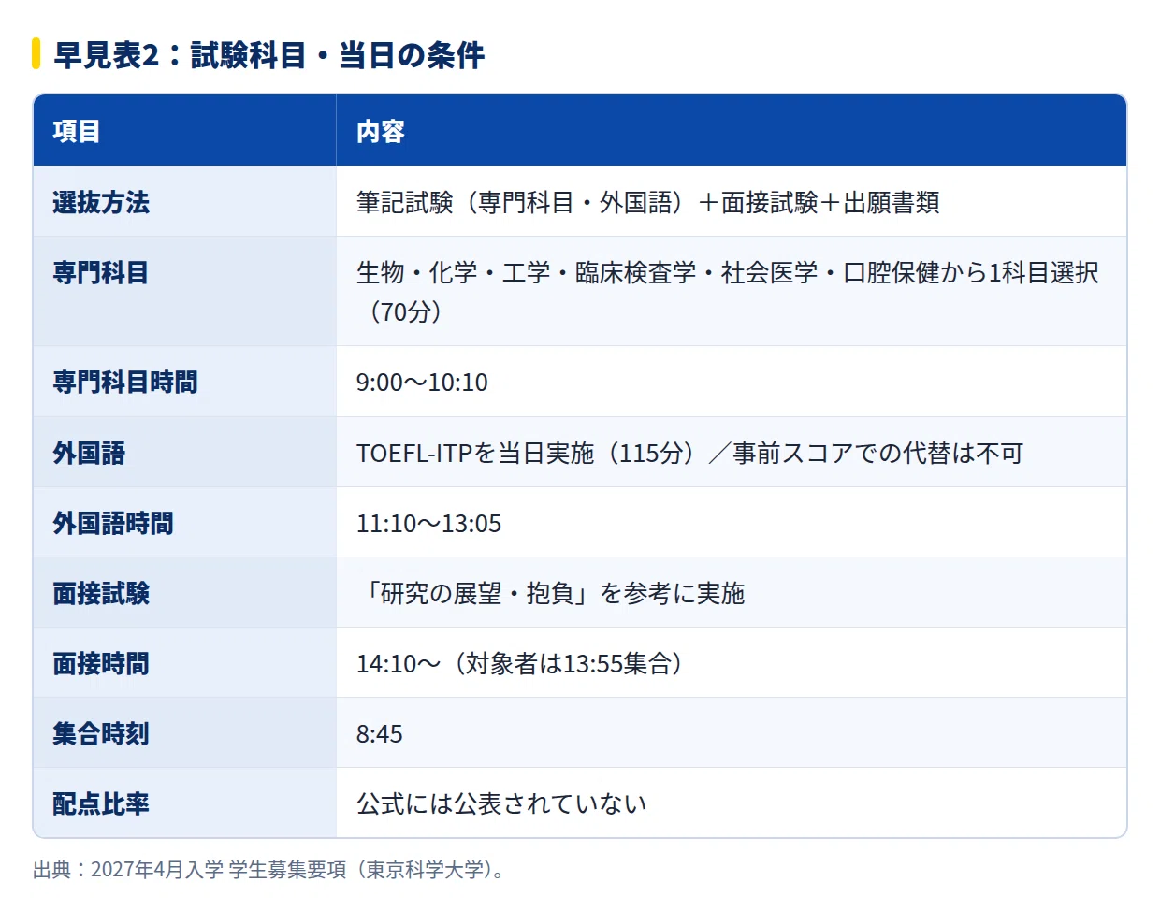Click the TOEFL-ITPを当日実施 cell
This screenshot has width=1160, height=911.
[732, 452]
